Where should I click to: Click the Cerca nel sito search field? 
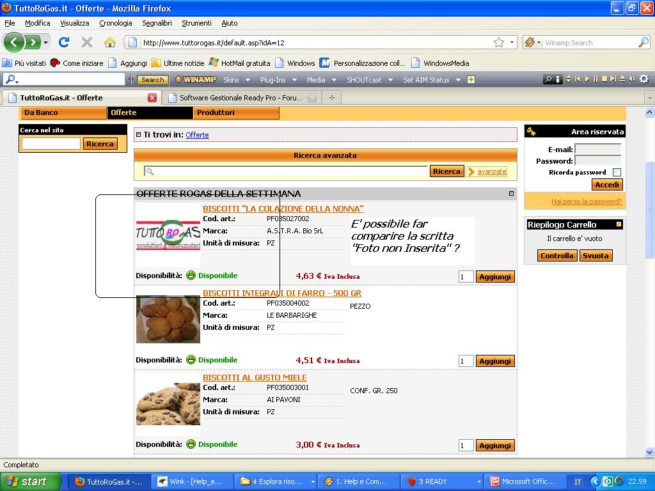[51, 144]
